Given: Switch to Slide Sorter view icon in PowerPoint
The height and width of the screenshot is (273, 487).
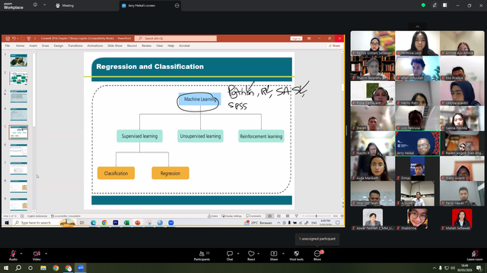Looking at the screenshot, I should (x=279, y=216).
